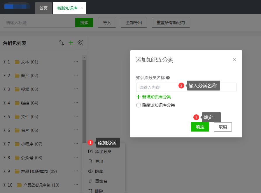Expand the 图片 (02) tree node
This screenshot has height=193, width=261.
pos(4,75)
